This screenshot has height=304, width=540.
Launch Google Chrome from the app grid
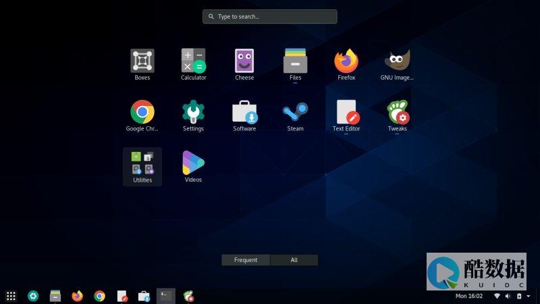pos(142,116)
